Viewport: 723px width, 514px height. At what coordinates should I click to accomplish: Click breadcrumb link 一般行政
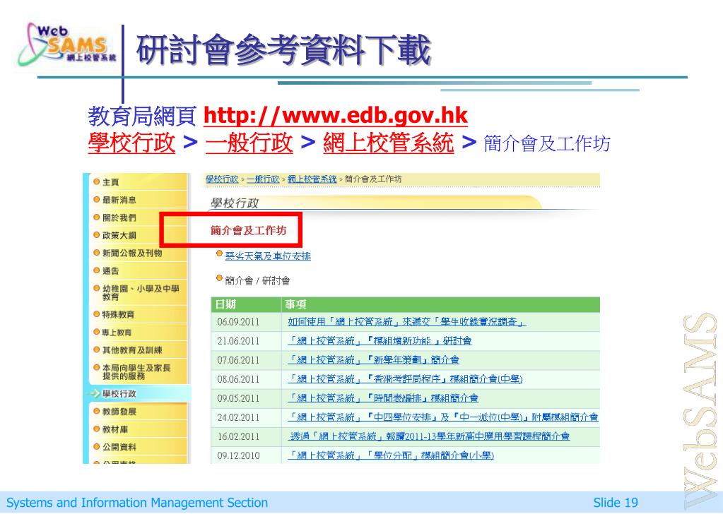[263, 179]
